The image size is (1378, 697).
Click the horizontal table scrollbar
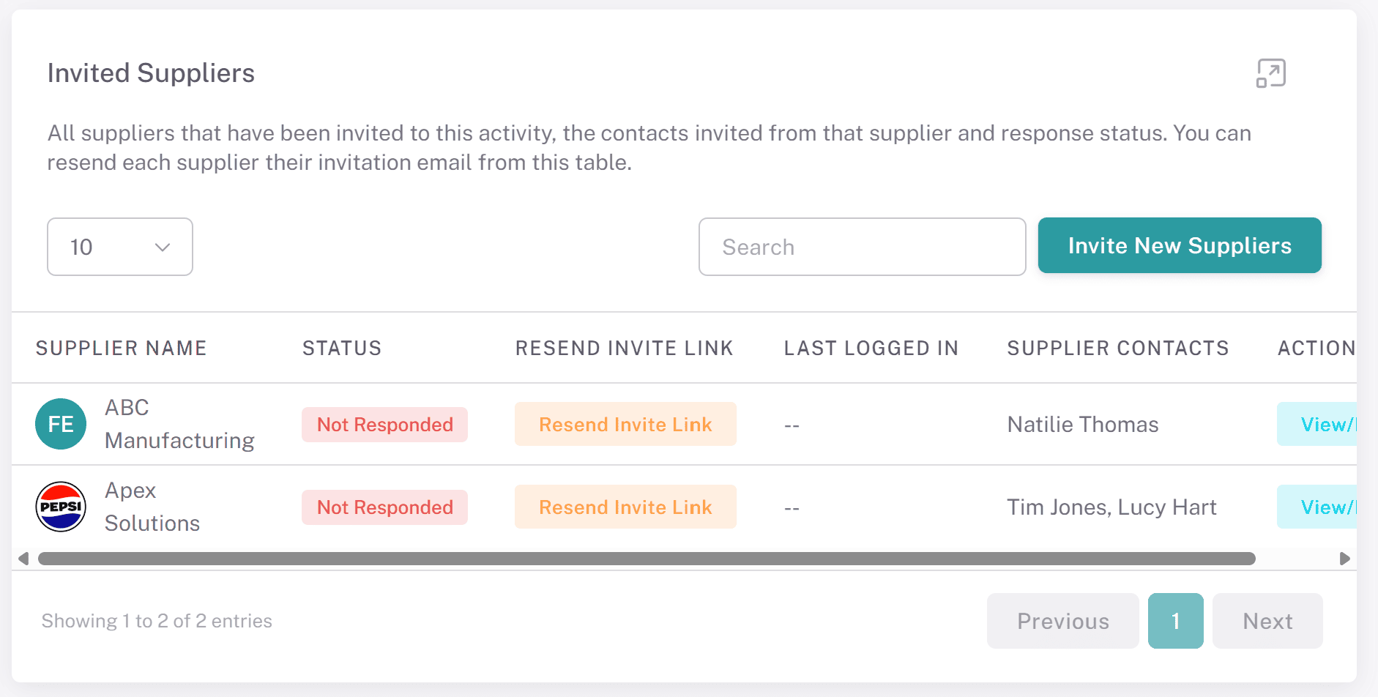tap(647, 559)
